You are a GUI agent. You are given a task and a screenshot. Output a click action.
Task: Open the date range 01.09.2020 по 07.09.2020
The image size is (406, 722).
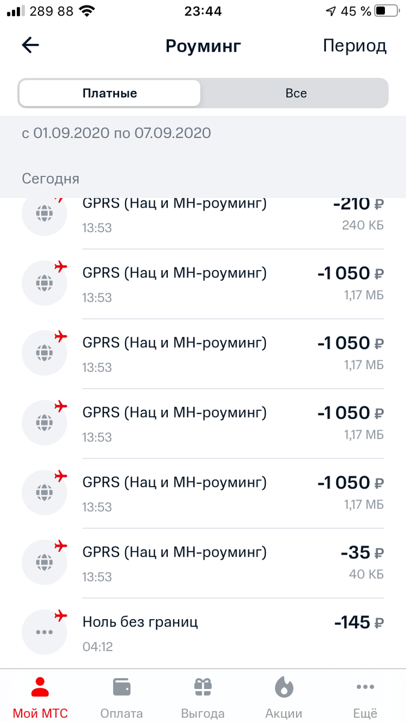(115, 134)
